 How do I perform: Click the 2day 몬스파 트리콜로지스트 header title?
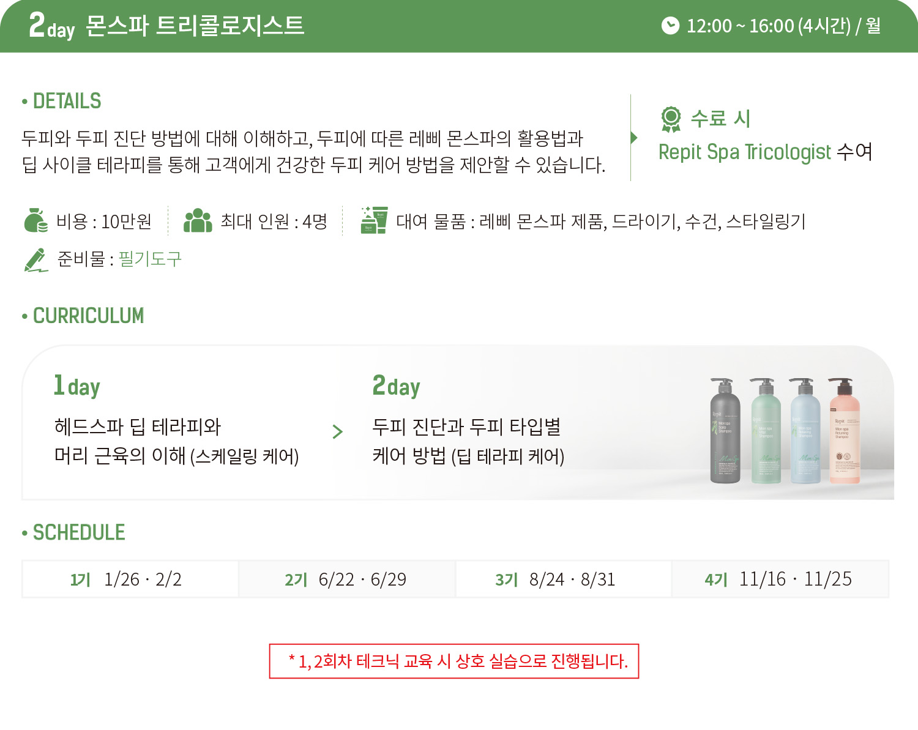(166, 26)
